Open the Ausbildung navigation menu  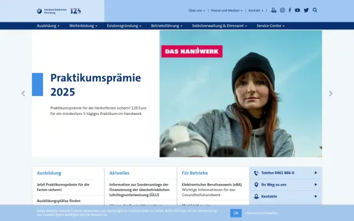coord(48,26)
